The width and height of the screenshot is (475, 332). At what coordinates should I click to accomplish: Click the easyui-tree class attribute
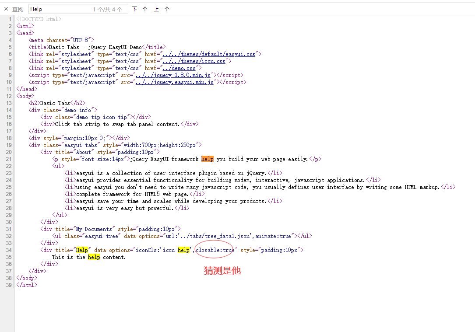coord(92,236)
